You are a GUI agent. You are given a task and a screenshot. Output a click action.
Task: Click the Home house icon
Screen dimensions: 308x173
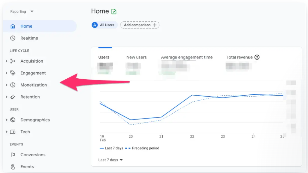pos(13,26)
